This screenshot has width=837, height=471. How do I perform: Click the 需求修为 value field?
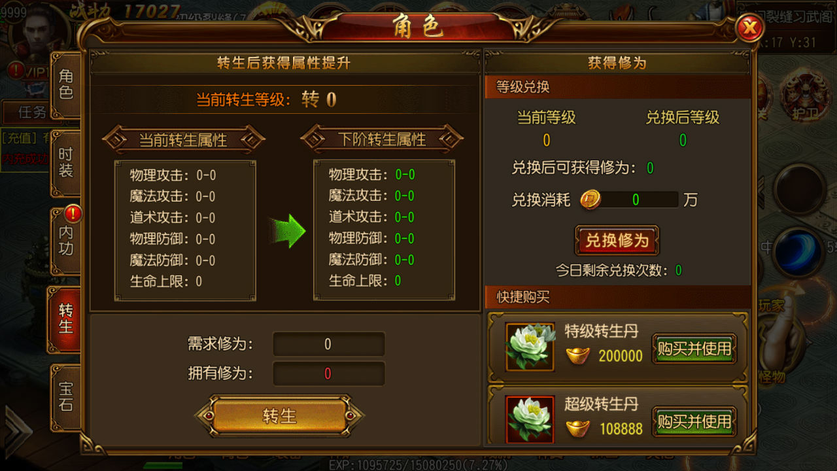click(x=328, y=344)
